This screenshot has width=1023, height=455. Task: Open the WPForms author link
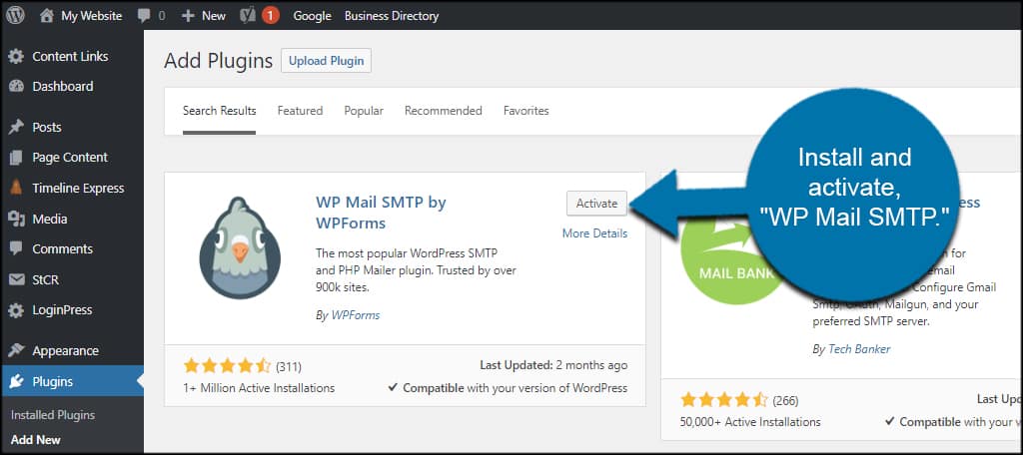coord(356,315)
